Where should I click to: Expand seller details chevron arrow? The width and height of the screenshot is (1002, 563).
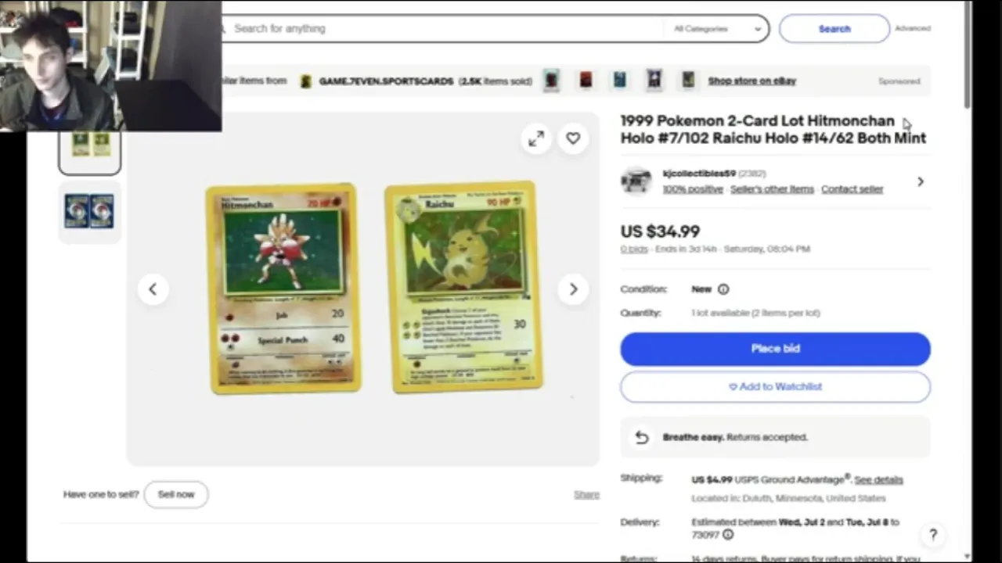click(921, 181)
